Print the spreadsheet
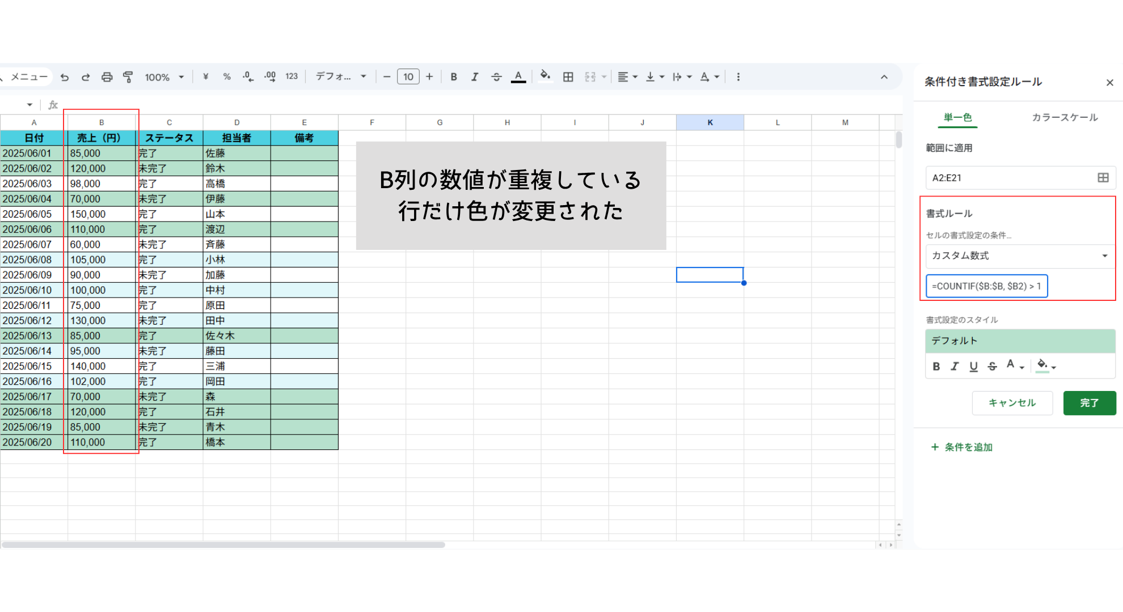The width and height of the screenshot is (1123, 612). 107,77
